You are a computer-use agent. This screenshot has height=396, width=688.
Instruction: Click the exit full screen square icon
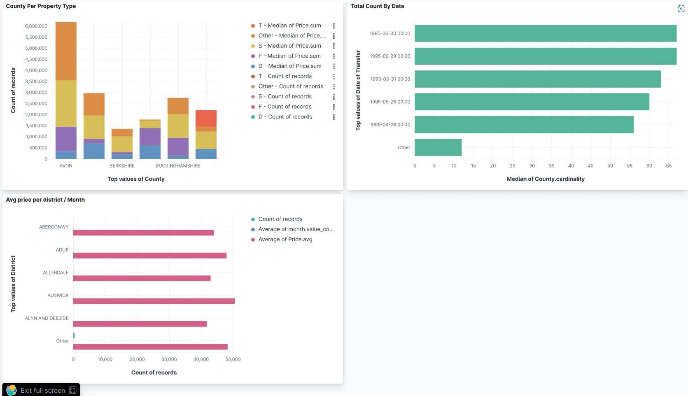73,390
